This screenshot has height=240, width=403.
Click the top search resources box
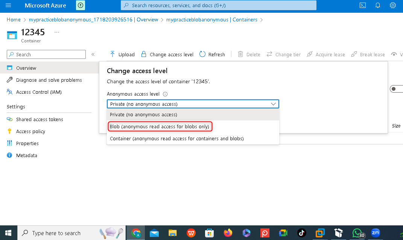pyautogui.click(x=219, y=5)
